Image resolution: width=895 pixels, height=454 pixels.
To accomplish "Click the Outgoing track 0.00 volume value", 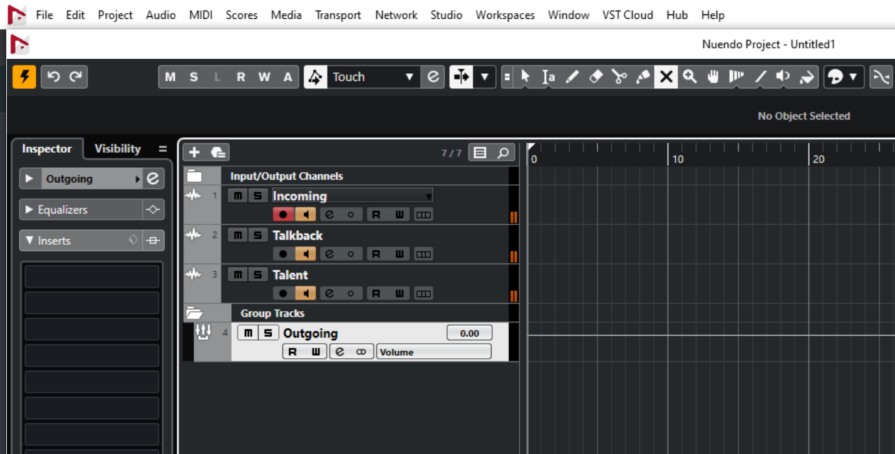I will 469,333.
